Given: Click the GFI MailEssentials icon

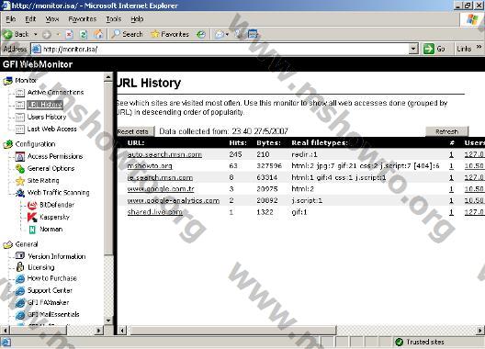Looking at the screenshot, I should click(x=20, y=315).
